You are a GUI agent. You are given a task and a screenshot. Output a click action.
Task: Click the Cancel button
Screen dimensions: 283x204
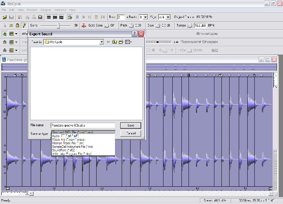pos(131,133)
